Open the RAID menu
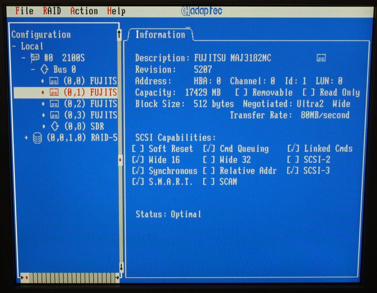The height and width of the screenshot is (293, 377). (x=52, y=11)
